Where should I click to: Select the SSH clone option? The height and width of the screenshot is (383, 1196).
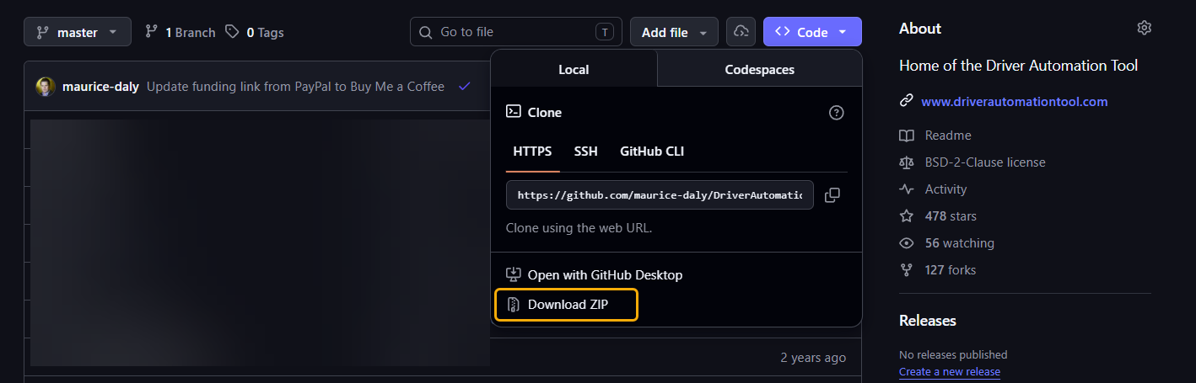[x=585, y=152]
